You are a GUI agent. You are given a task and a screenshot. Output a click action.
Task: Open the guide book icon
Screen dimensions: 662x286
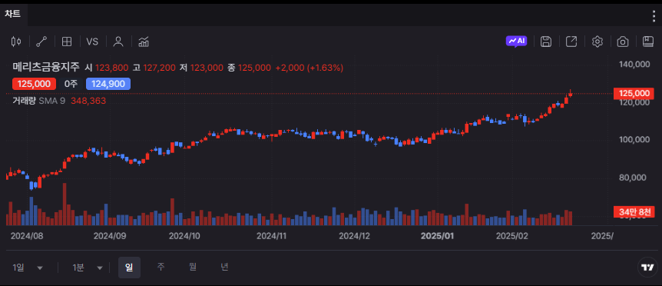[x=648, y=42]
